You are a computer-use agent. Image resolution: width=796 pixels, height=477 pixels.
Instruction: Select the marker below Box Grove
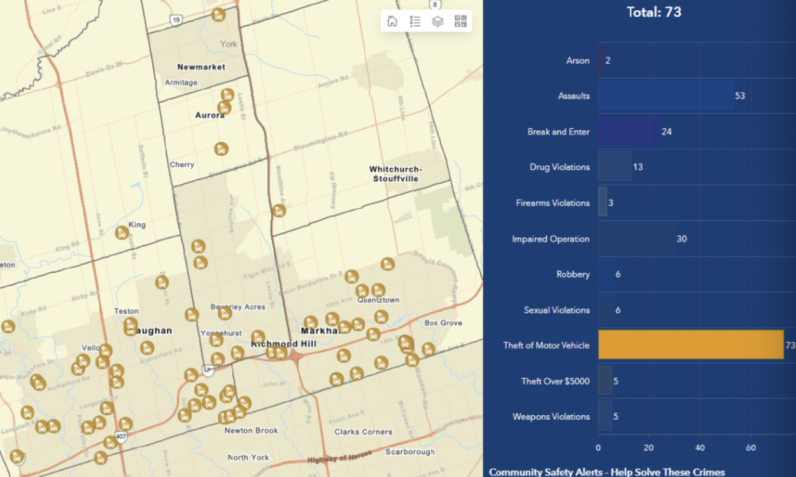(x=428, y=349)
